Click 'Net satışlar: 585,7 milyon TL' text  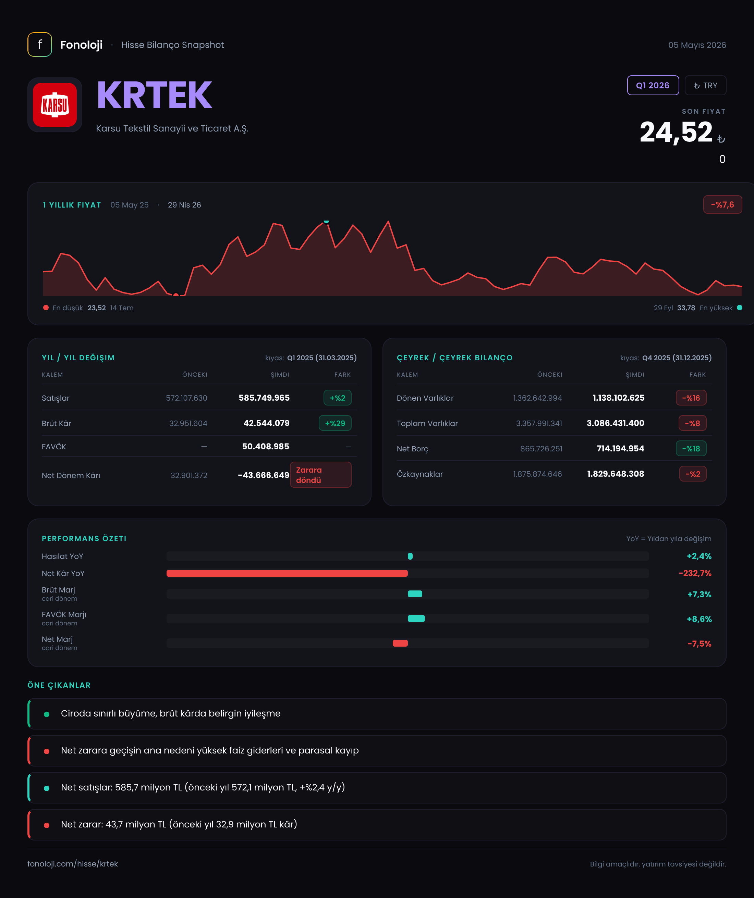[x=203, y=787]
